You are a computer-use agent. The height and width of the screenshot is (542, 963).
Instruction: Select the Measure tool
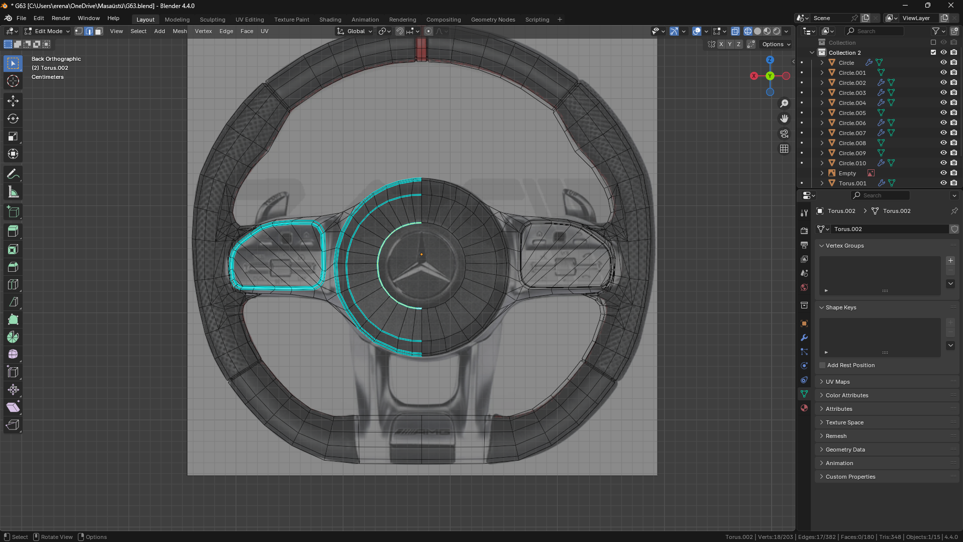click(13, 192)
